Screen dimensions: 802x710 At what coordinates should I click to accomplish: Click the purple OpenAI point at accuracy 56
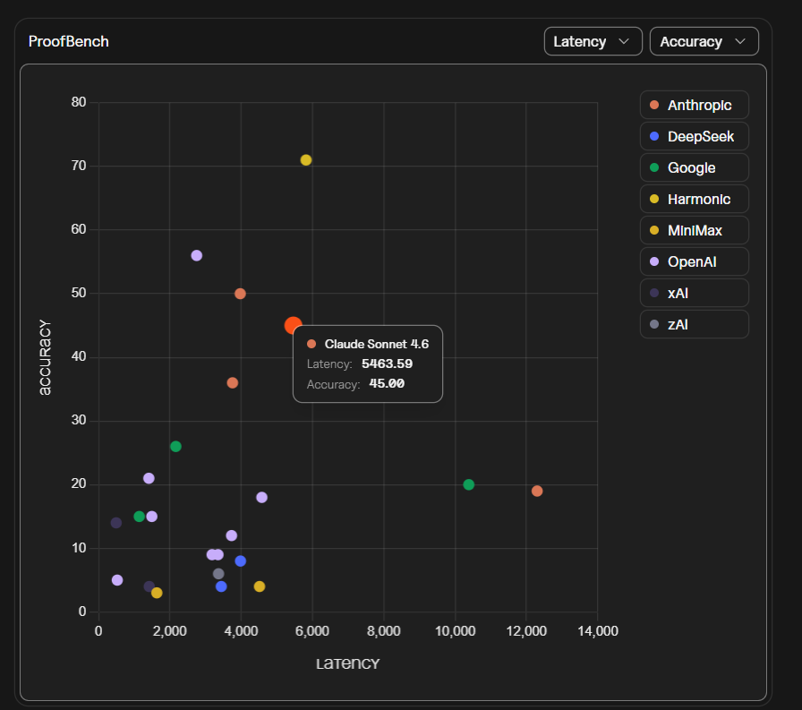coord(197,256)
